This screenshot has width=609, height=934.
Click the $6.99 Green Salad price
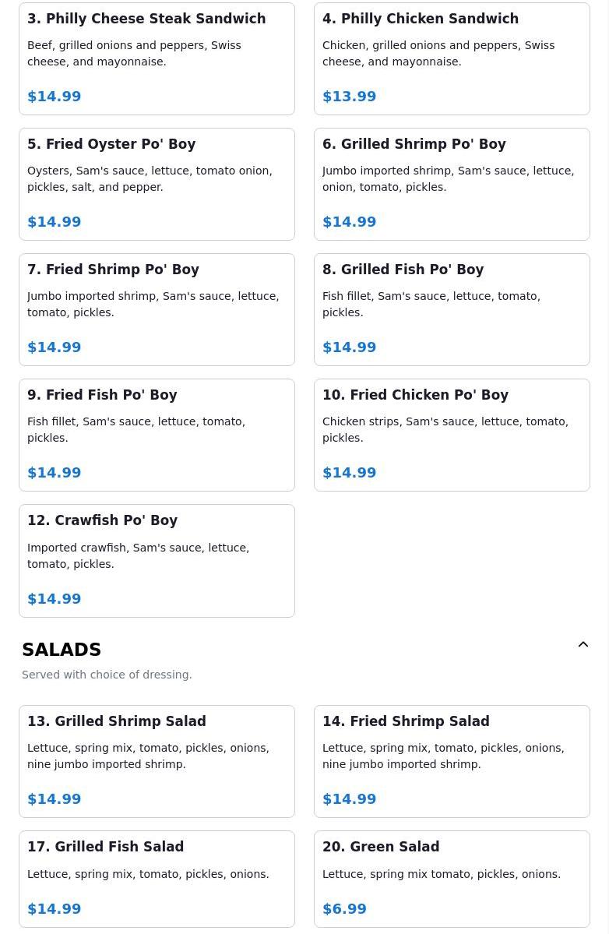(x=345, y=909)
